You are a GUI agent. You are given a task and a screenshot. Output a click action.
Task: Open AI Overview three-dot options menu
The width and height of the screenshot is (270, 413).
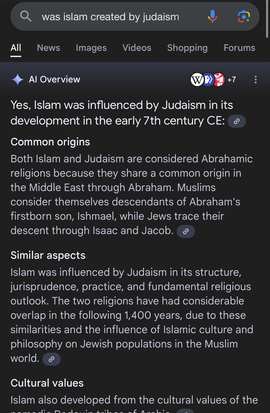tap(256, 80)
